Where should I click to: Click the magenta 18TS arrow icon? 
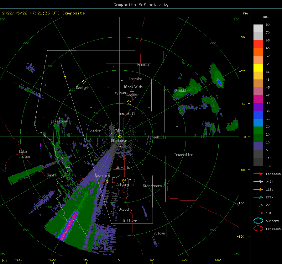tap(258, 213)
